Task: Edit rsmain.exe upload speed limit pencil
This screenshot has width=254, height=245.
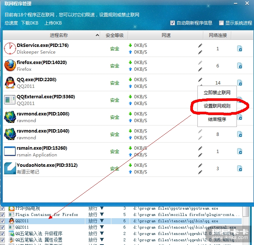Action: coord(200,155)
